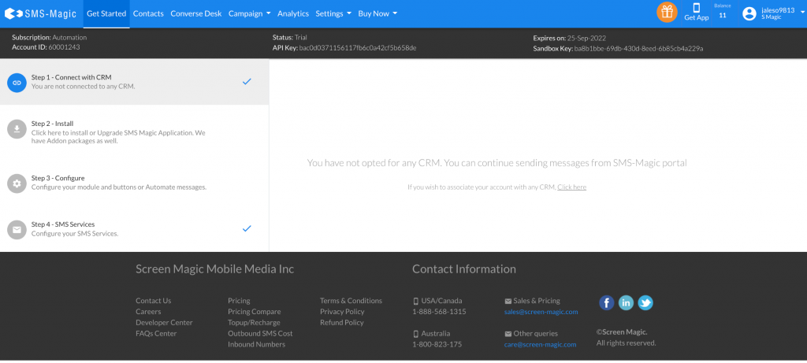Open the Contacts menu item

click(x=148, y=14)
